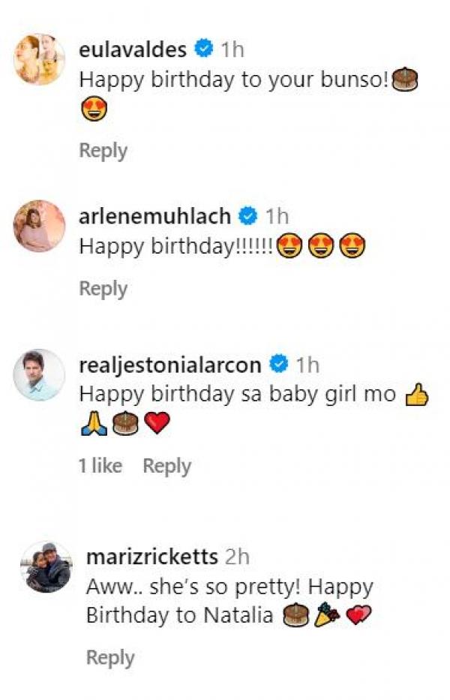Screen dimensions: 450x700
Task: Open the eulavaldes username link
Action: pos(133,50)
